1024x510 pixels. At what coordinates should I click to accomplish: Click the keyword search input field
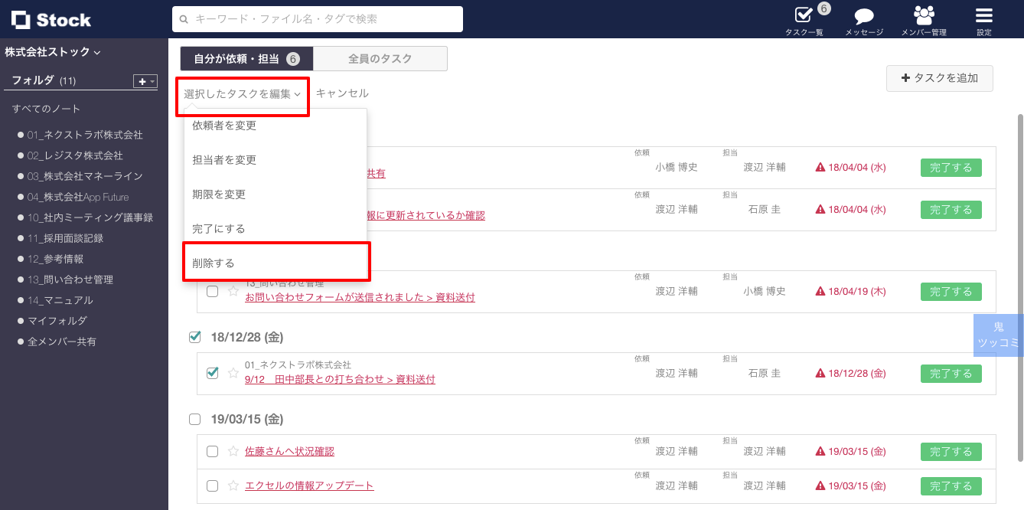tap(318, 19)
